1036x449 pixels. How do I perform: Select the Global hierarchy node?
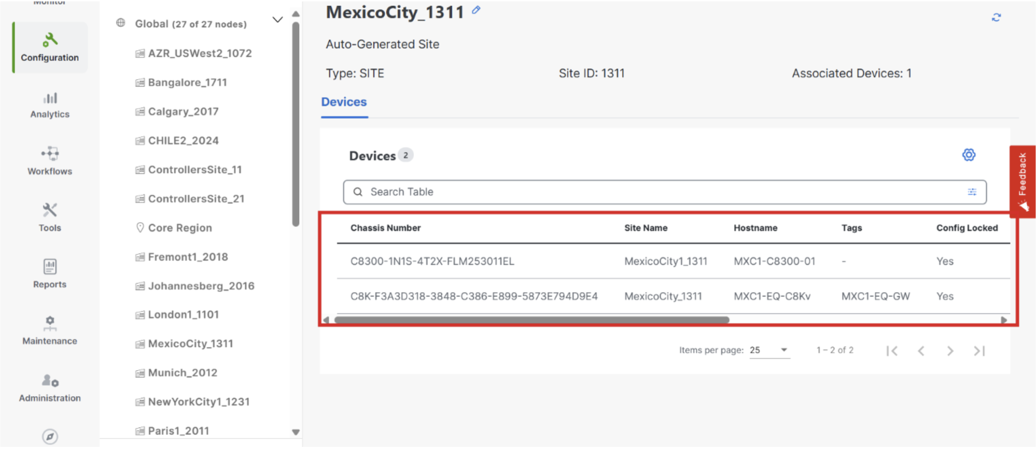pyautogui.click(x=191, y=24)
